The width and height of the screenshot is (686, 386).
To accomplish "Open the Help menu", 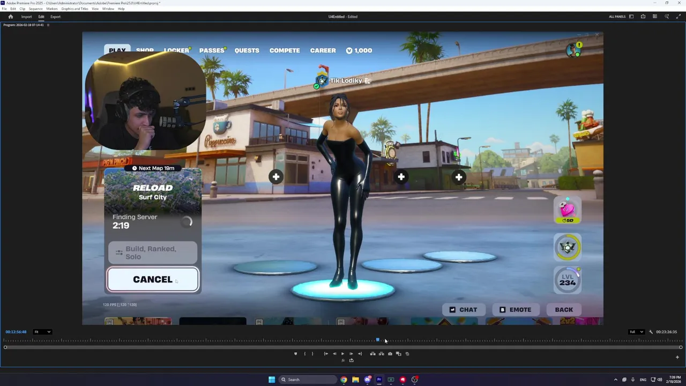I will 121,9.
